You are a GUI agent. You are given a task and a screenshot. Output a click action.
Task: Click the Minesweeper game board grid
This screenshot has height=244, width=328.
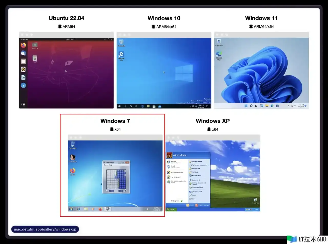click(116, 179)
